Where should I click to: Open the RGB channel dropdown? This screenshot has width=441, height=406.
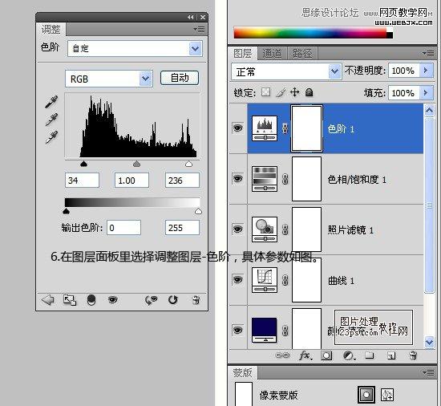pos(145,79)
